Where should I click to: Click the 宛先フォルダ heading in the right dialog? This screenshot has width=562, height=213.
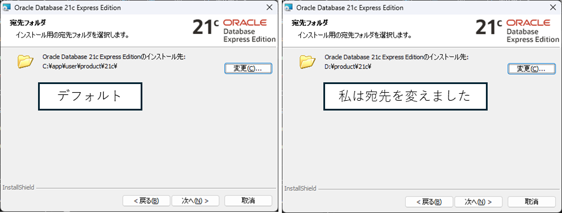pyautogui.click(x=310, y=23)
